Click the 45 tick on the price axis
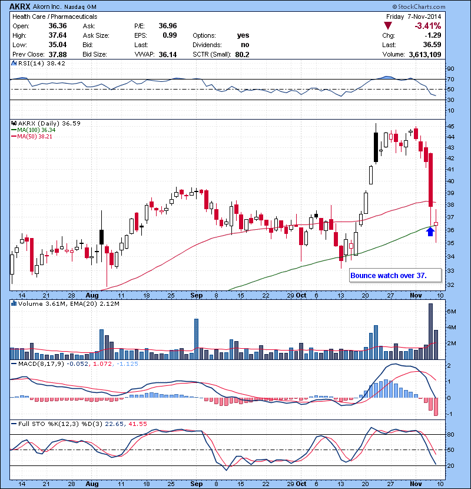Viewport: 471px width, 489px height. [x=451, y=126]
